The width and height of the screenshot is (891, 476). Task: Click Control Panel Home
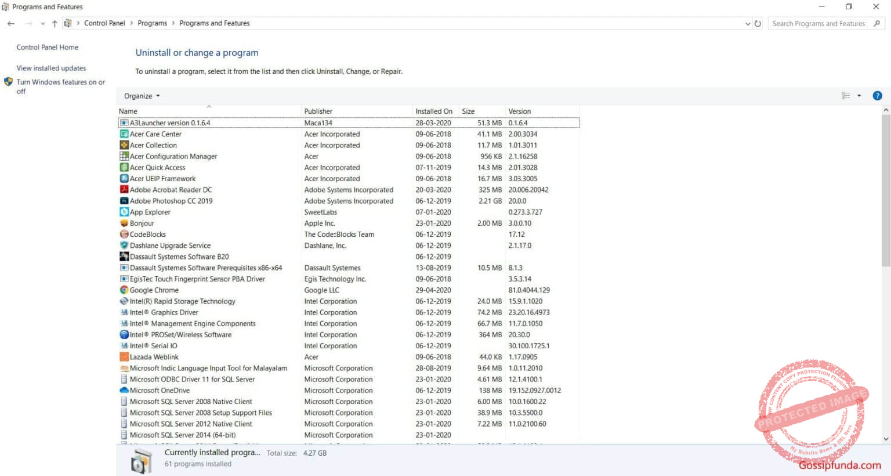(48, 47)
